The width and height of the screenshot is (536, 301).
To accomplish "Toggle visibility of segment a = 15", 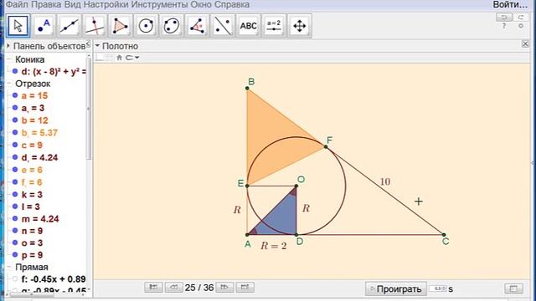I will pos(15,95).
